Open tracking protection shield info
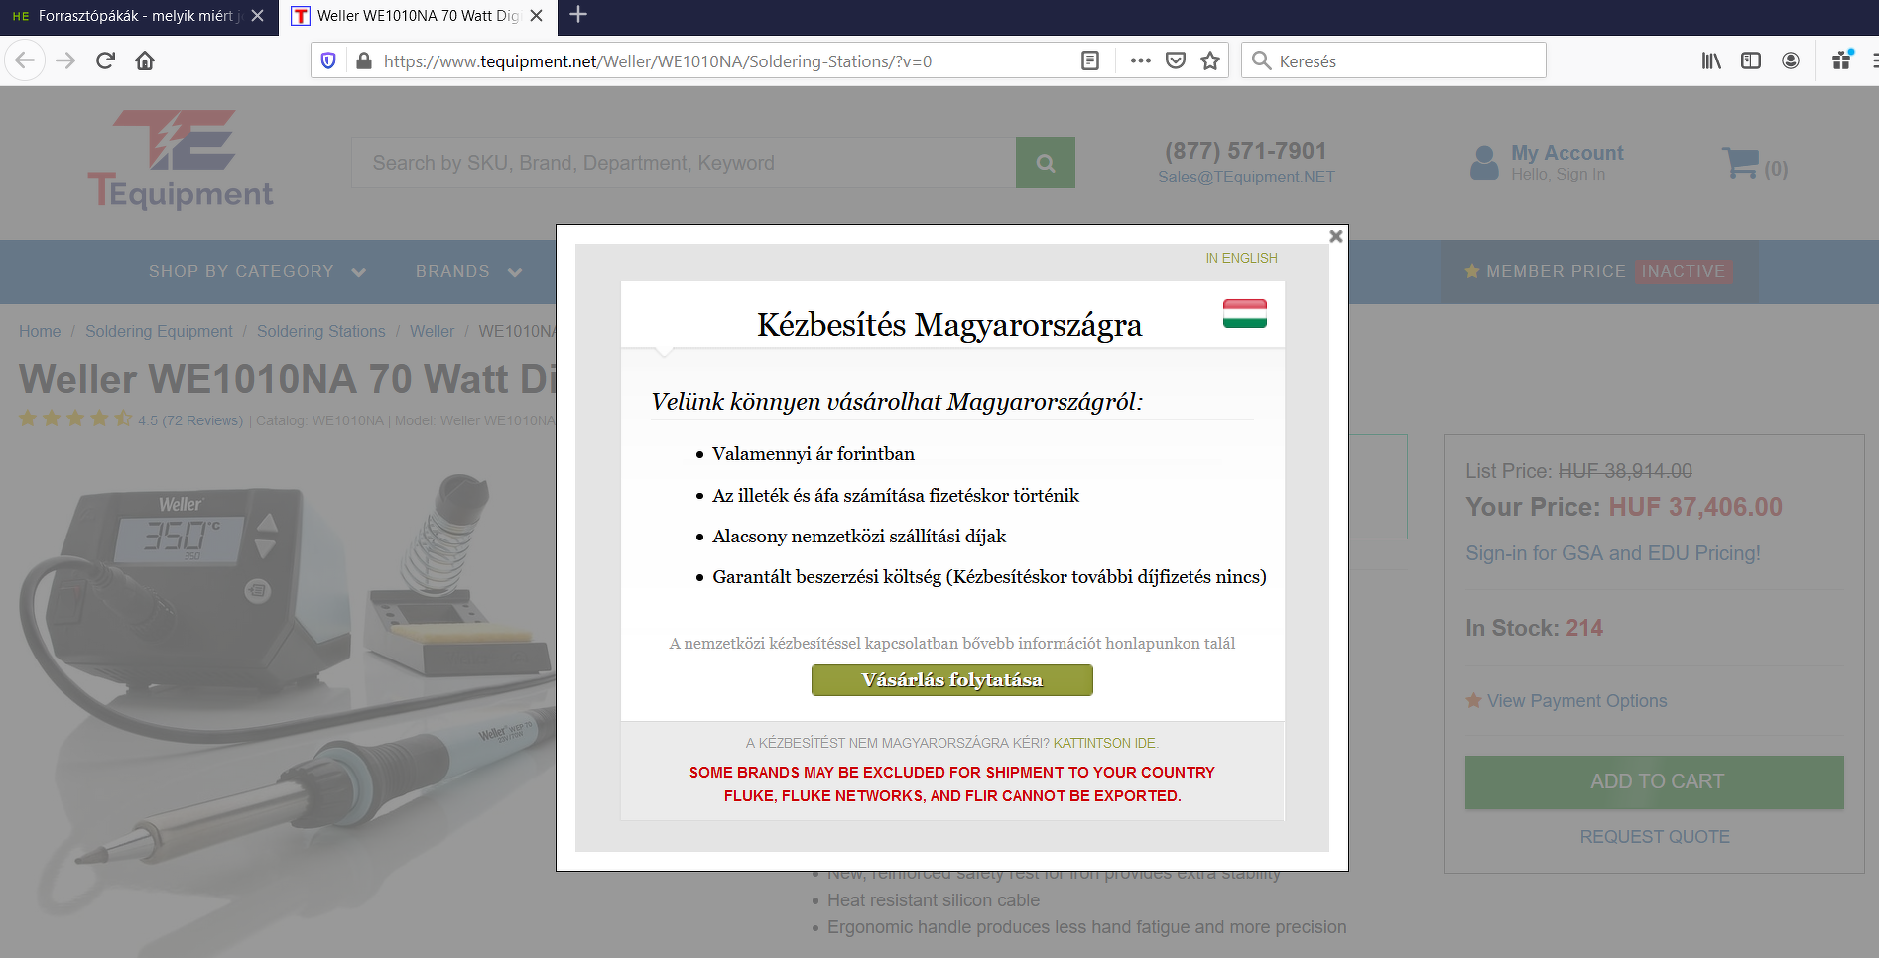Screen dimensions: 1879x958 point(328,60)
